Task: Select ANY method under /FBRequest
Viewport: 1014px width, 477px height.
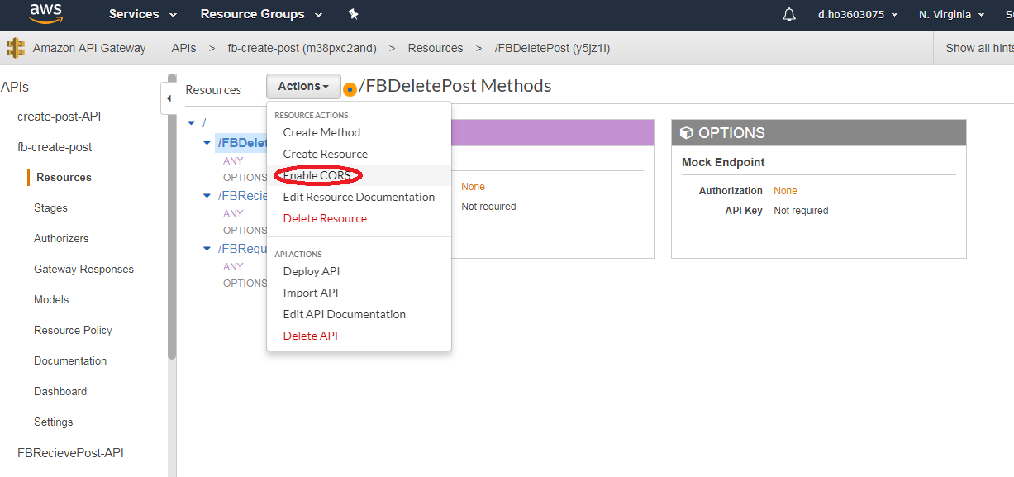Action: click(x=233, y=266)
